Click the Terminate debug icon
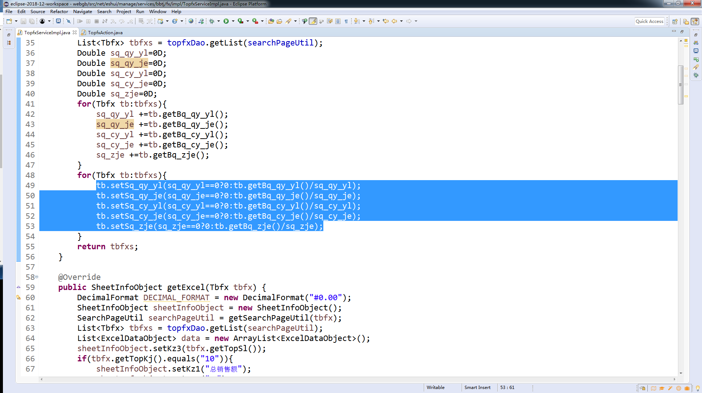702x393 pixels. 96,21
